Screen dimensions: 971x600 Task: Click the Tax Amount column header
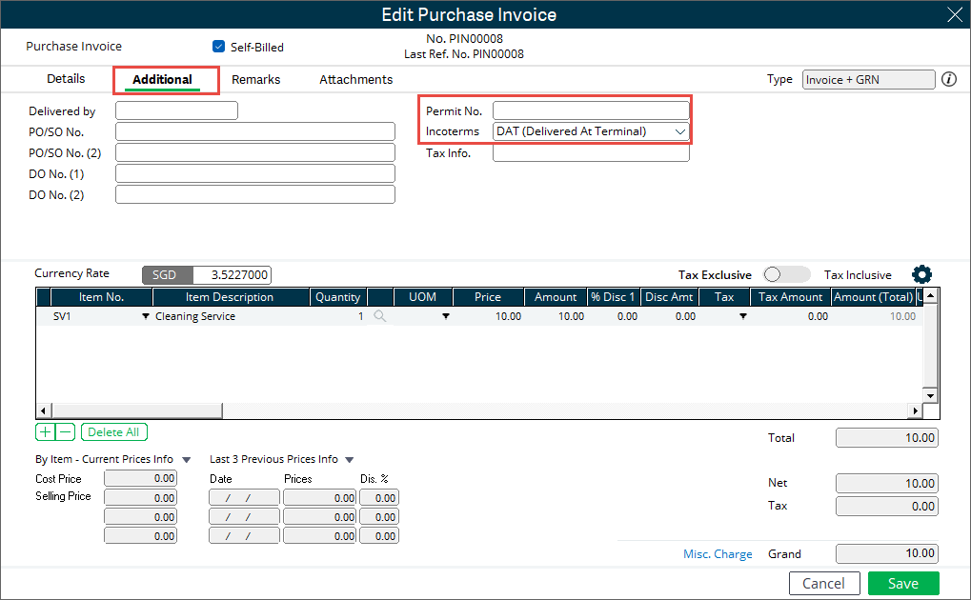pyautogui.click(x=790, y=297)
